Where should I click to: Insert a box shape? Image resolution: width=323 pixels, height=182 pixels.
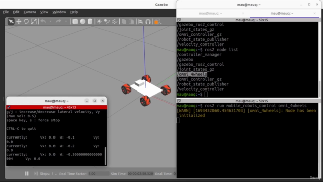pyautogui.click(x=75, y=21)
